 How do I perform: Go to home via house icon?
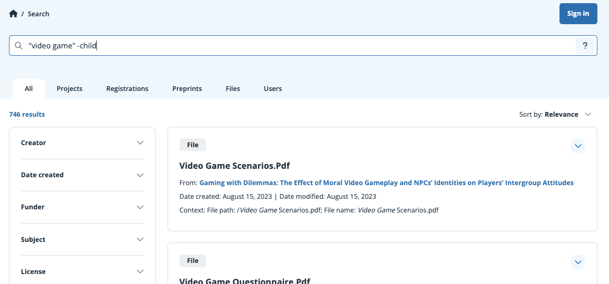click(x=13, y=14)
